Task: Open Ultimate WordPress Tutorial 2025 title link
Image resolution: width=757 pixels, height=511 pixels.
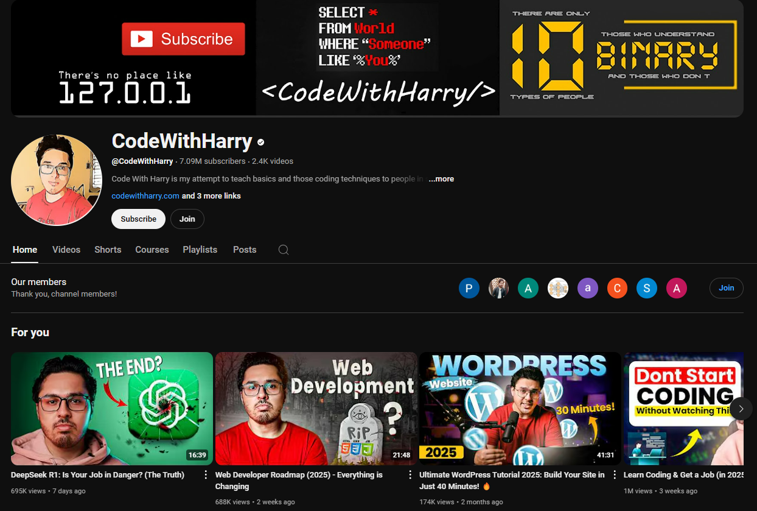Action: pyautogui.click(x=512, y=481)
